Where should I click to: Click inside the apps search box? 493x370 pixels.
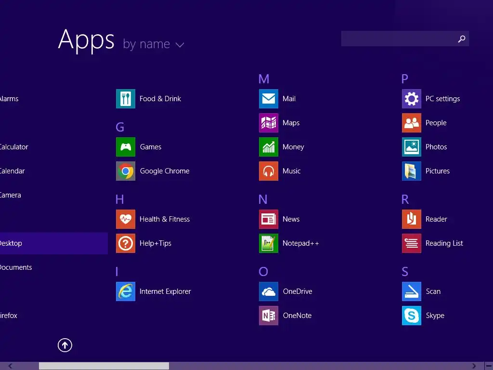(x=405, y=39)
